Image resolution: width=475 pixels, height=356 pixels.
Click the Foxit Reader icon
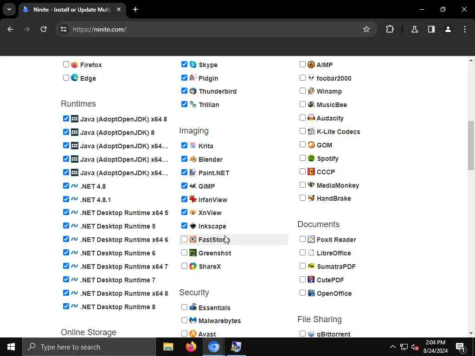[x=311, y=239]
